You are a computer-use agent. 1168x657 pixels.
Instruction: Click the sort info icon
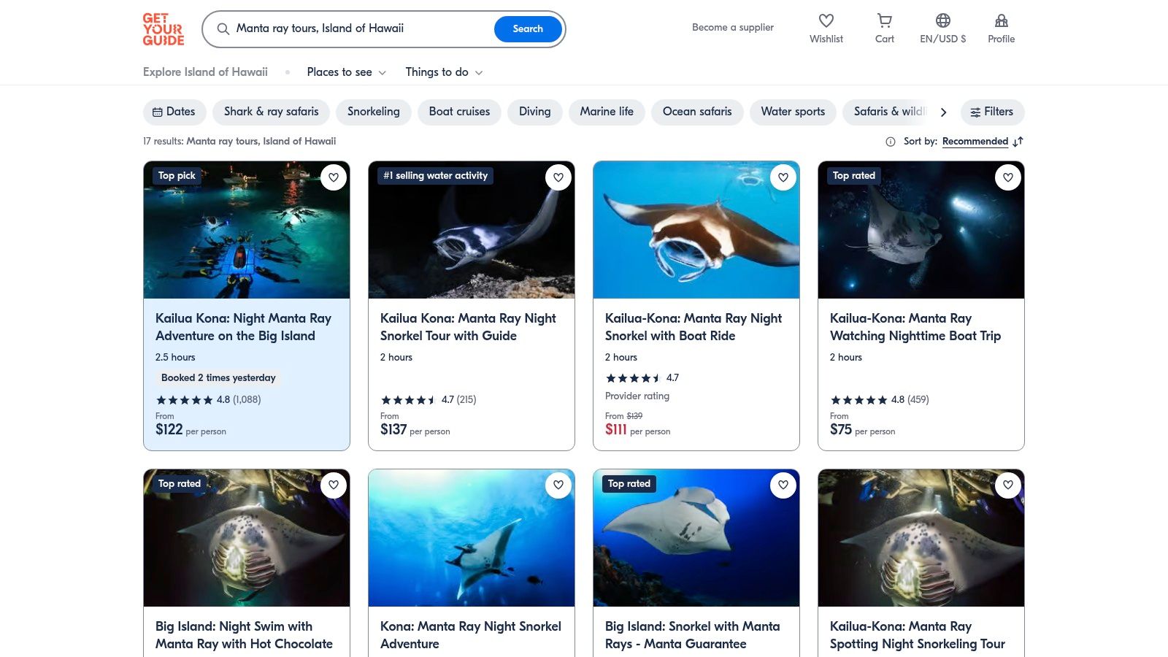coord(891,142)
